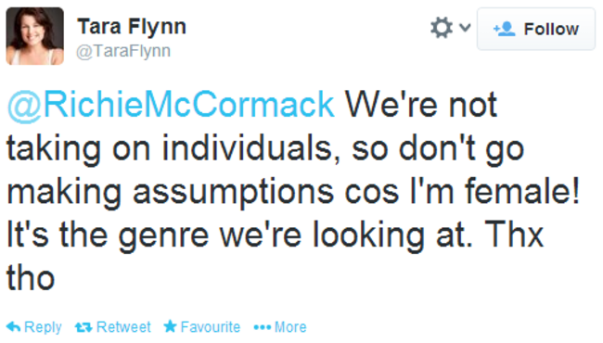Mark the tweet as Favourite
The width and height of the screenshot is (603, 343).
coord(202,327)
